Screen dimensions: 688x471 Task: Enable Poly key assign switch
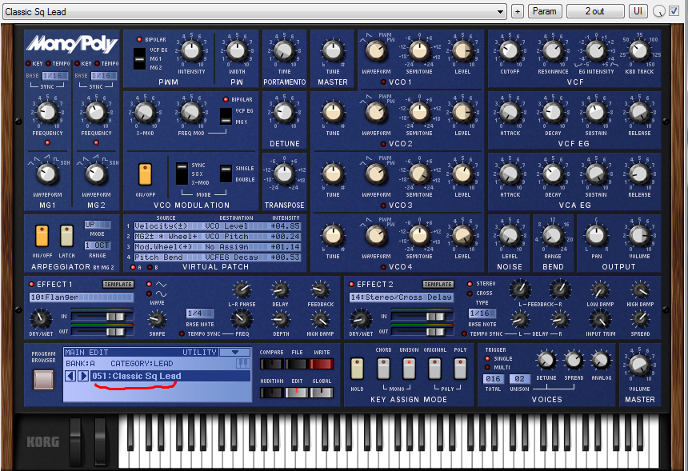click(x=460, y=369)
